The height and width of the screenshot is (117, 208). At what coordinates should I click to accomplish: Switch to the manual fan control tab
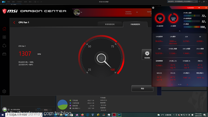[135, 24]
